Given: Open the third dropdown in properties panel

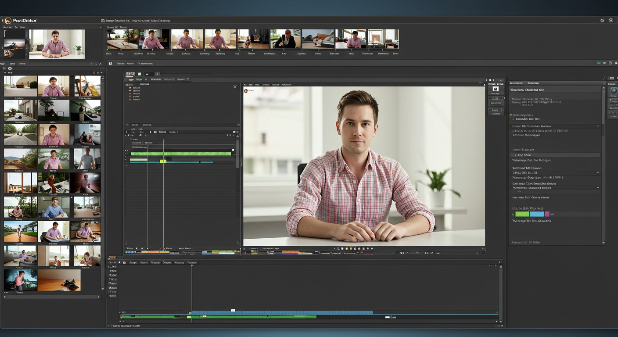Looking at the screenshot, I should (x=556, y=188).
